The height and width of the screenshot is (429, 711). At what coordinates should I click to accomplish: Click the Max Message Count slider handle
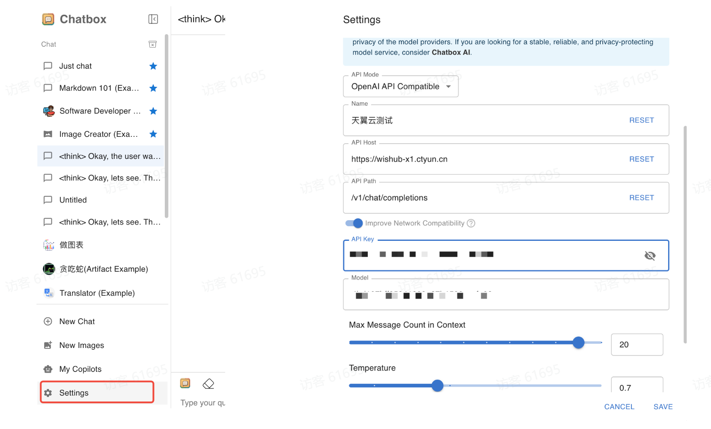click(x=579, y=343)
